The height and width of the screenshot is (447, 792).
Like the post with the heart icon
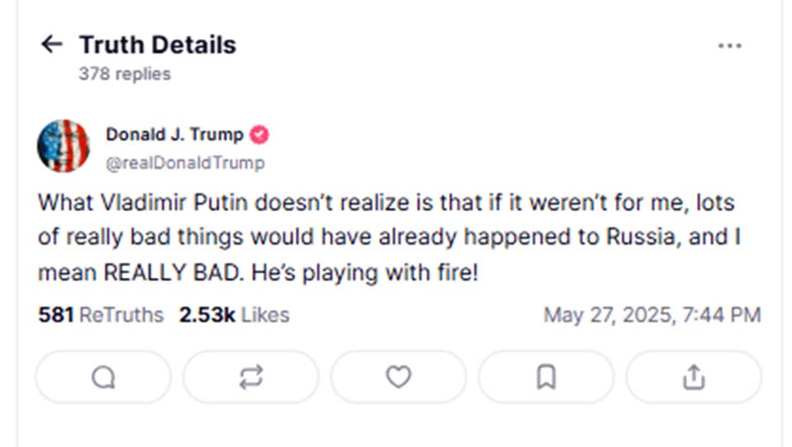[398, 377]
